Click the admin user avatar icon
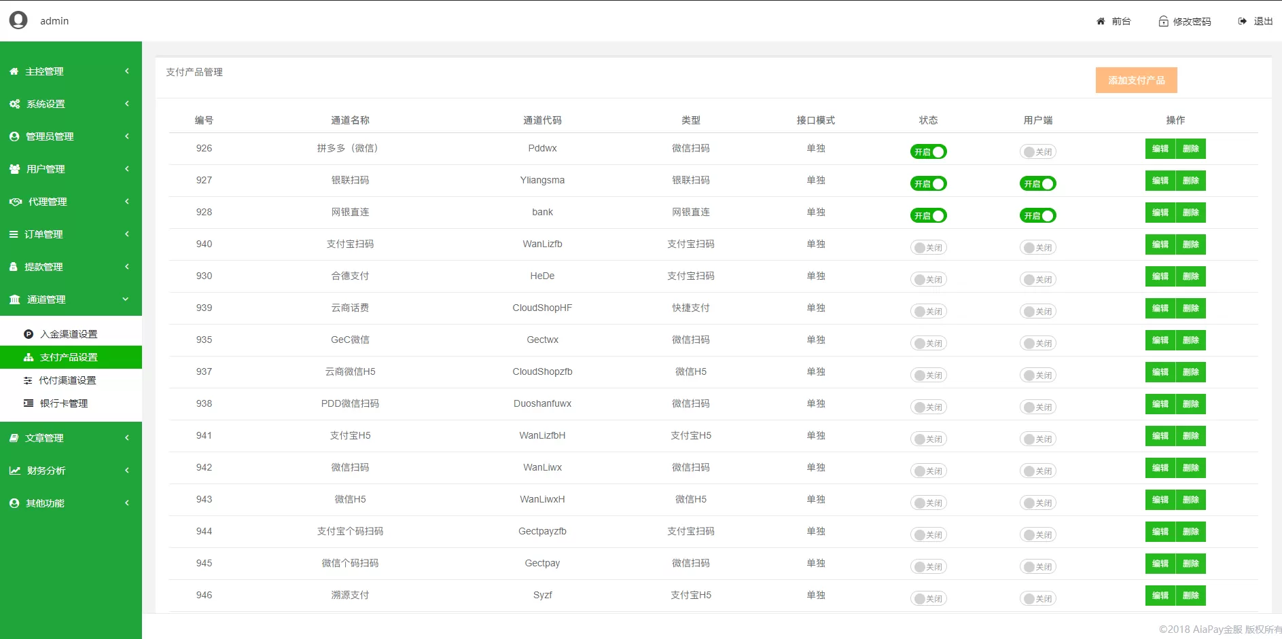Screen dimensions: 1282x639 coord(18,20)
